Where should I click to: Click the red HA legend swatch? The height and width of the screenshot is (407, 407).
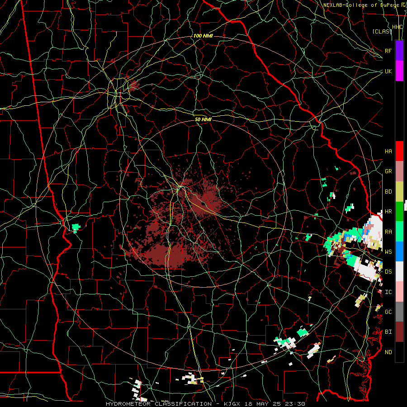[399, 151]
